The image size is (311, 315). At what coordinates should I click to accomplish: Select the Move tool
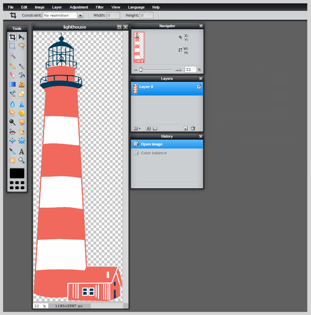[x=21, y=37]
